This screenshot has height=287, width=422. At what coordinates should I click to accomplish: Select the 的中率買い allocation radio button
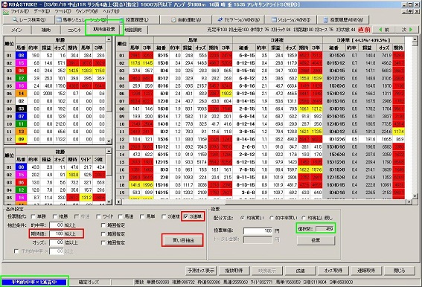click(x=272, y=218)
